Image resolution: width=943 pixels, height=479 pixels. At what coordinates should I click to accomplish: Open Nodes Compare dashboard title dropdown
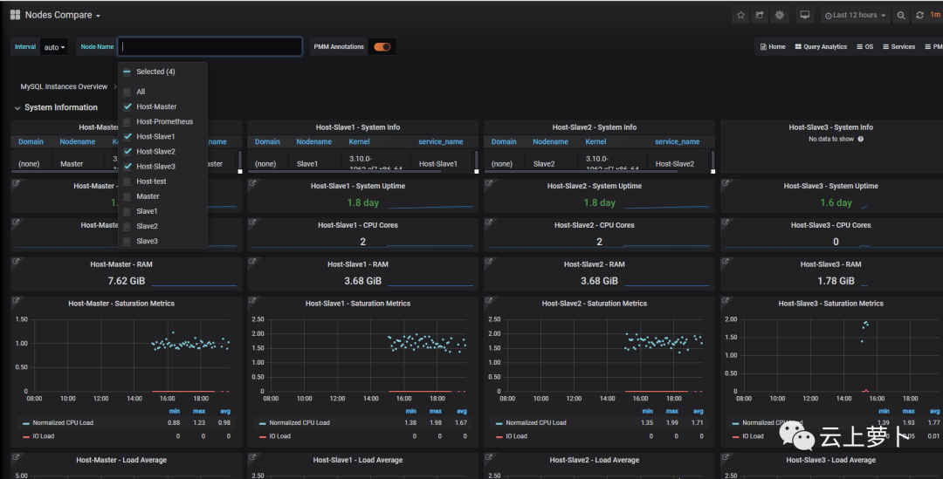63,15
